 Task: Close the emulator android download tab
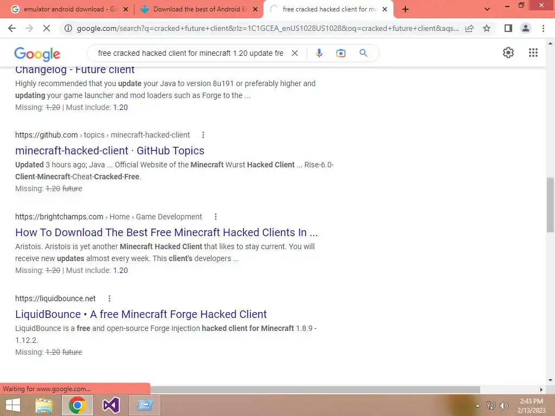tap(126, 10)
